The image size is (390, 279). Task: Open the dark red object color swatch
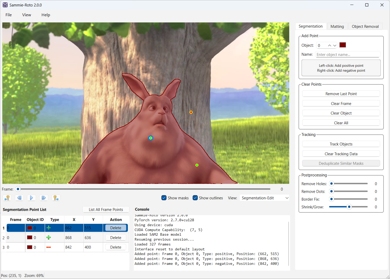pos(342,45)
